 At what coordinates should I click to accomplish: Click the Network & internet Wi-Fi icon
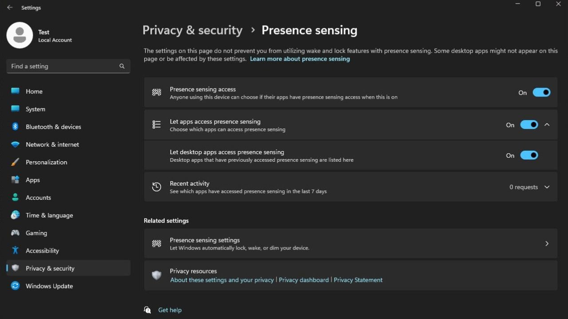pyautogui.click(x=15, y=144)
